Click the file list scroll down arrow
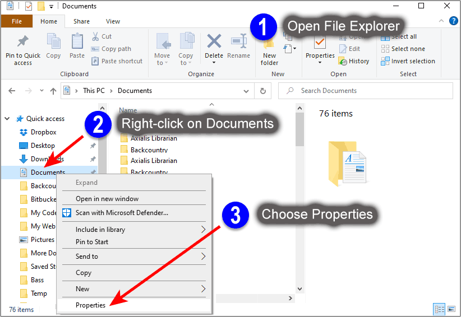Image resolution: width=461 pixels, height=317 pixels. (299, 289)
